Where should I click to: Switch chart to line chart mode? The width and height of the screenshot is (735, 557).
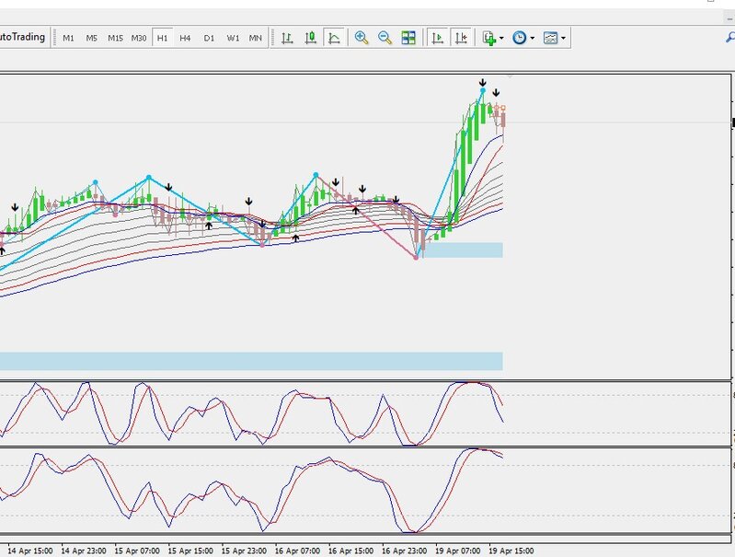click(x=334, y=38)
